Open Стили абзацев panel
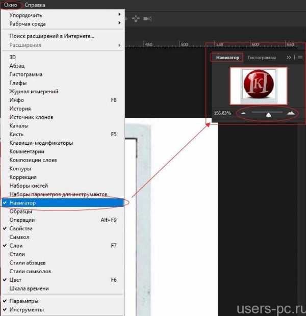Screen dimensions: 306x316 [x=63, y=263]
